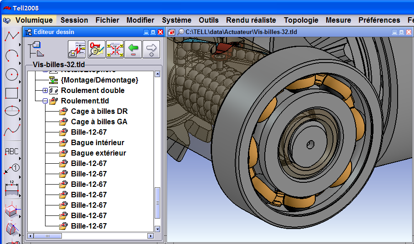The width and height of the screenshot is (414, 244).
Task: Select the polyline drawing tool
Action: point(12,38)
